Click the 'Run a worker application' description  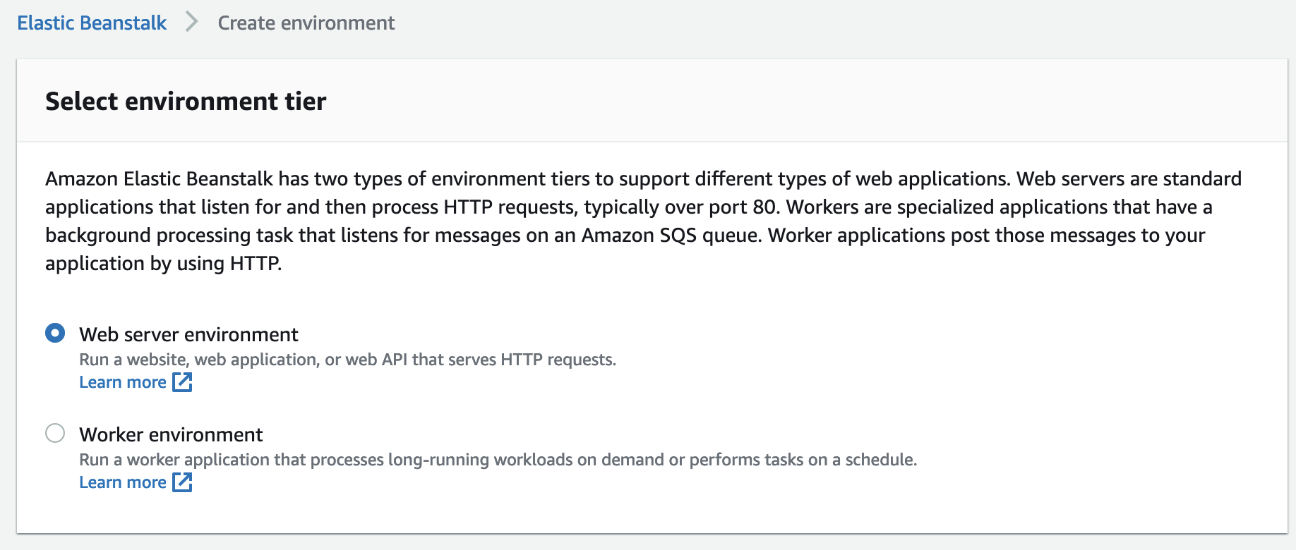[498, 460]
